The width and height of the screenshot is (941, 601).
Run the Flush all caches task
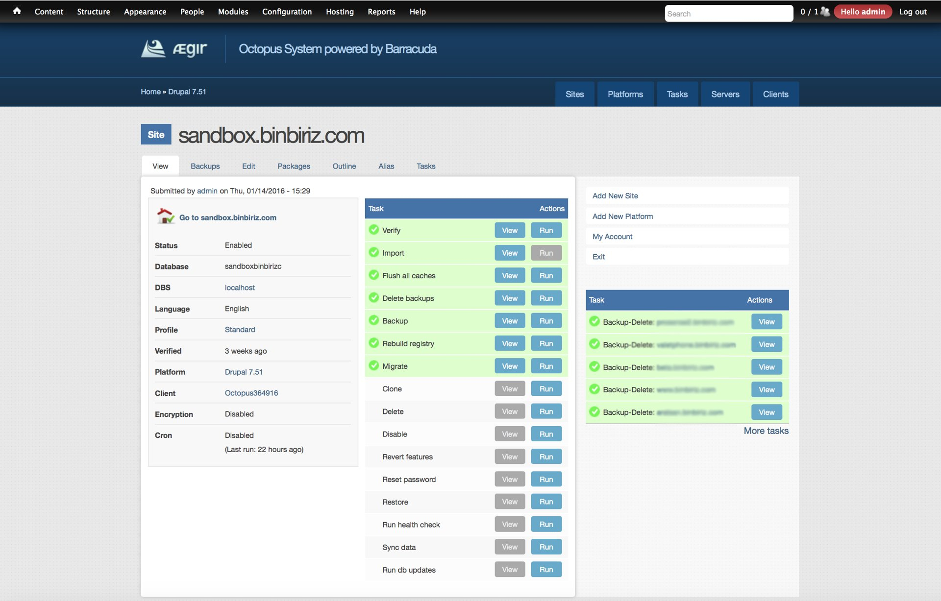point(546,275)
